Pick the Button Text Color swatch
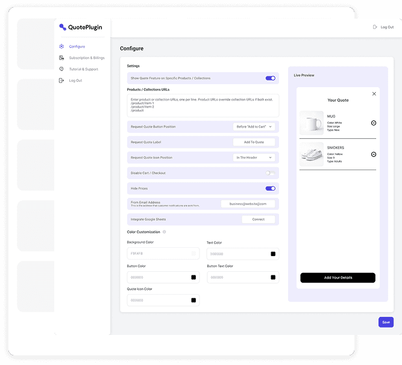Screen dimensions: 402x365 coord(273,277)
